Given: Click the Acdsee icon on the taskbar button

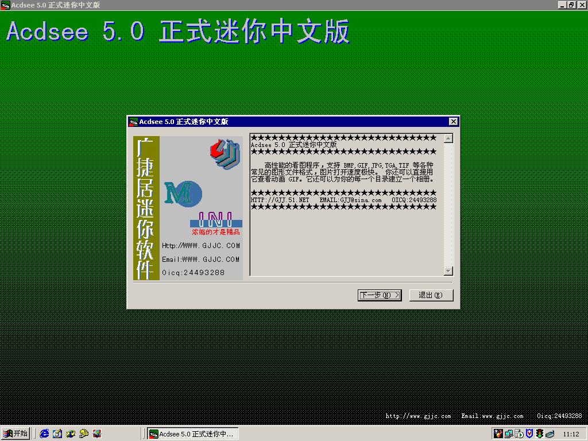Looking at the screenshot, I should [x=153, y=434].
